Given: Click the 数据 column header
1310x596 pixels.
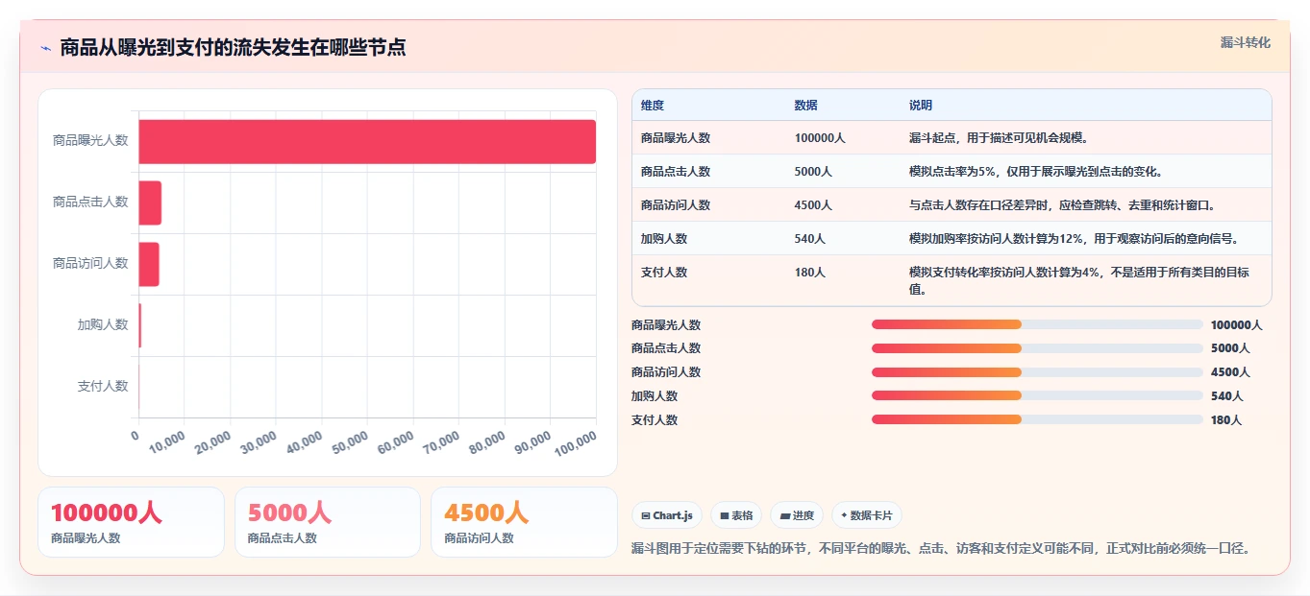Looking at the screenshot, I should [806, 106].
